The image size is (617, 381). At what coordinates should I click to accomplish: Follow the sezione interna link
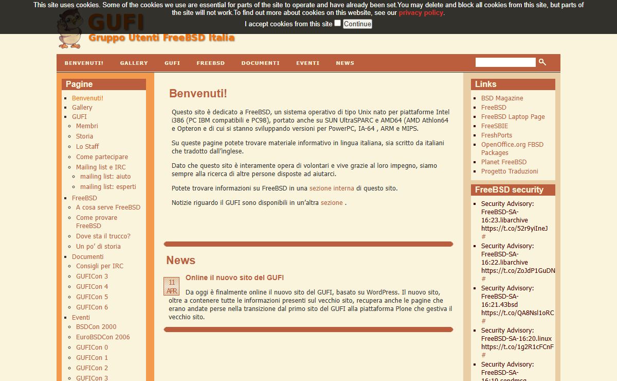[332, 188]
